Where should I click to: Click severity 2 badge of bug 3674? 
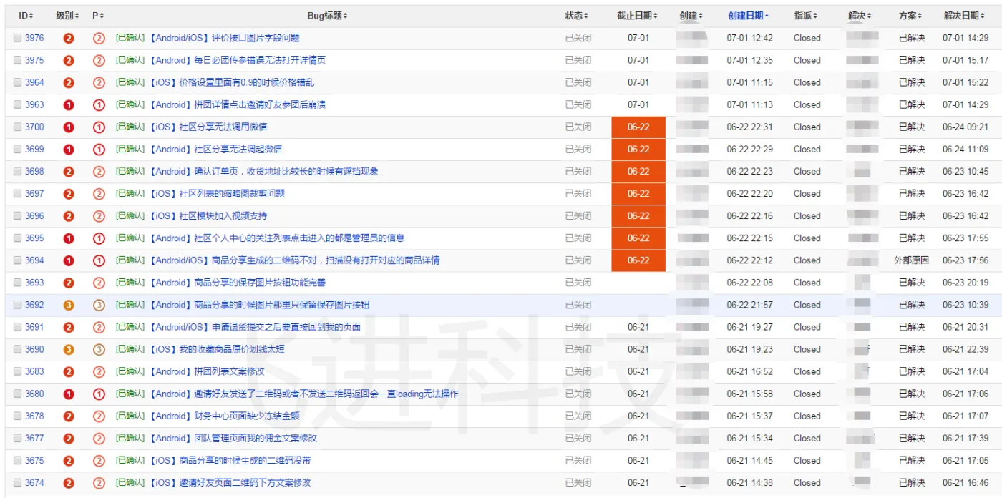pyautogui.click(x=69, y=483)
